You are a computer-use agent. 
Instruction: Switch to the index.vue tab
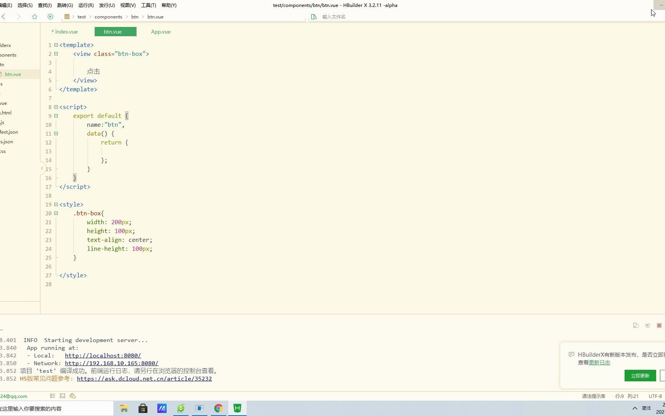click(x=65, y=32)
